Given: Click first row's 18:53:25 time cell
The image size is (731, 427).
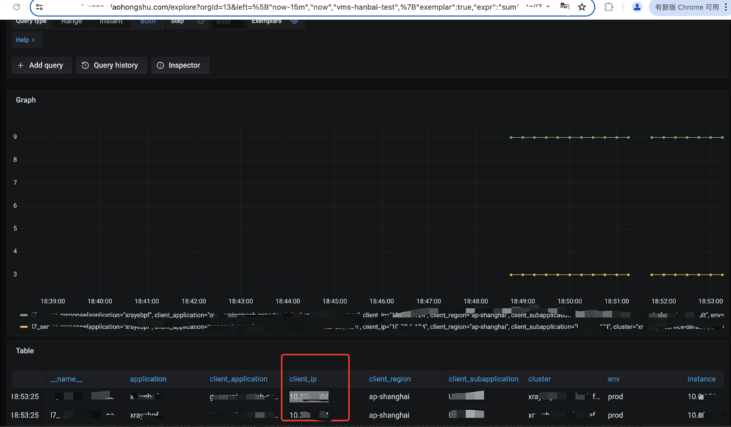Looking at the screenshot, I should (x=25, y=397).
